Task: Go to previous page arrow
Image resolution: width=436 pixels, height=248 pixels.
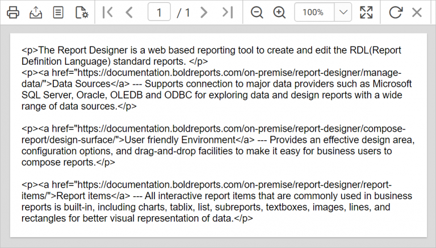Action: pos(129,12)
